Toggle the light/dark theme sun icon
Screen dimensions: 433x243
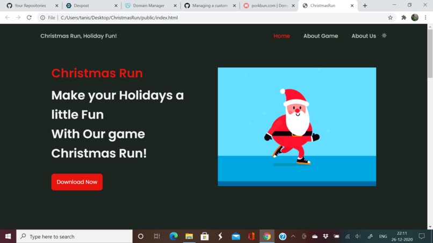coord(384,35)
